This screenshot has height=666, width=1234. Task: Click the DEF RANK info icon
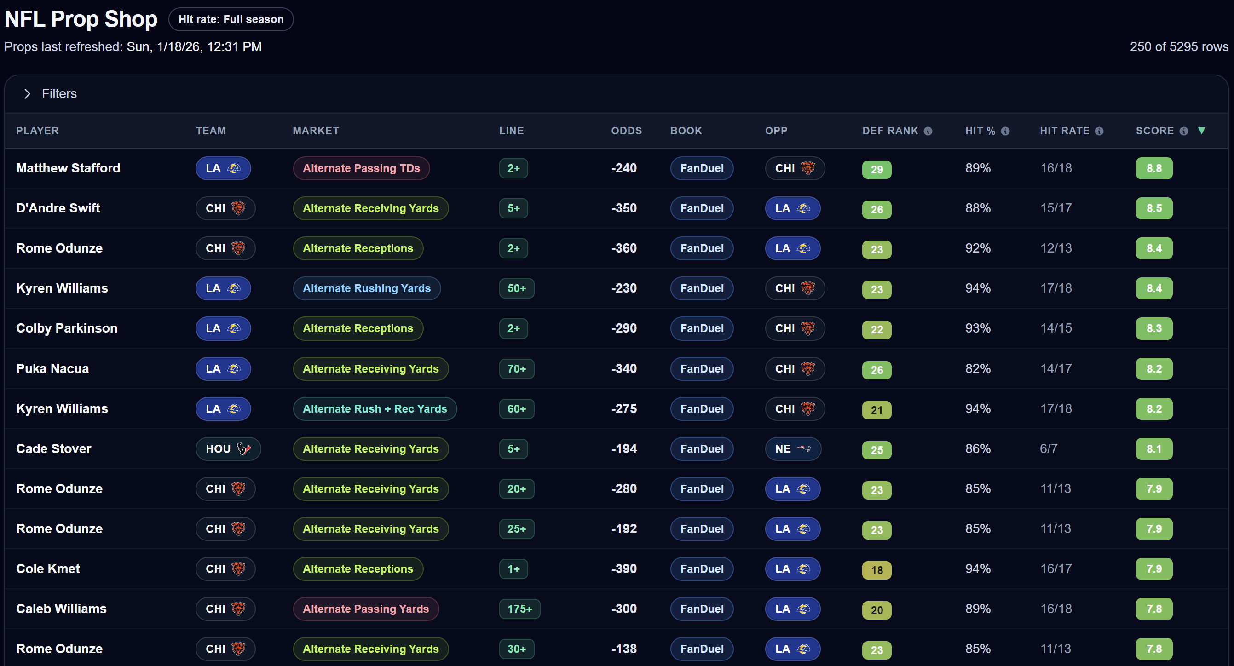(928, 131)
